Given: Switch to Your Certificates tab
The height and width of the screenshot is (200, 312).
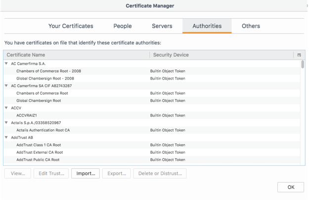Looking at the screenshot, I should 71,26.
